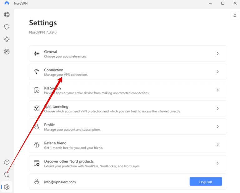The image size is (240, 193).
Task: Expand the Profile row chevron
Action: pos(218,127)
